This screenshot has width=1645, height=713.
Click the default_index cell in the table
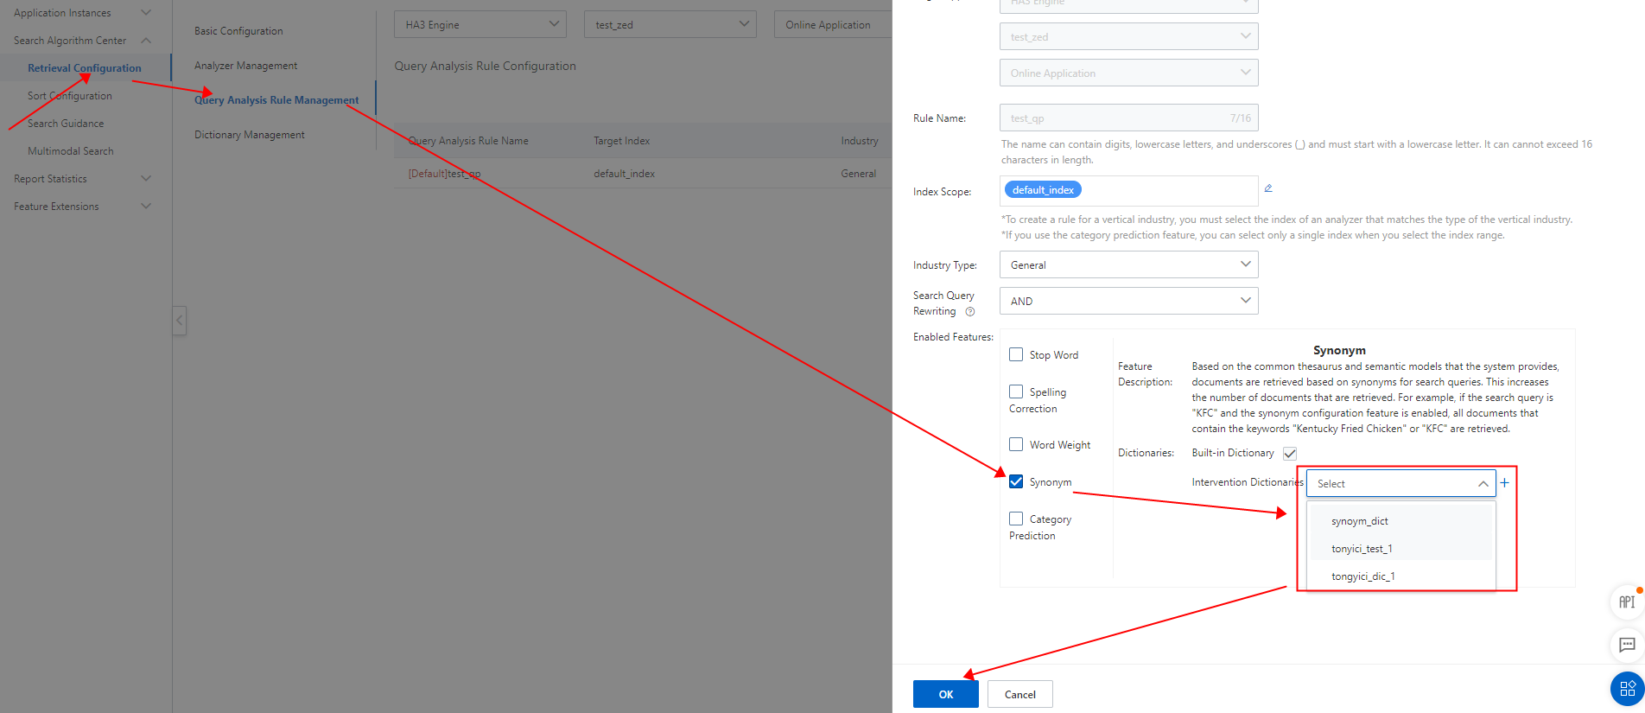624,174
